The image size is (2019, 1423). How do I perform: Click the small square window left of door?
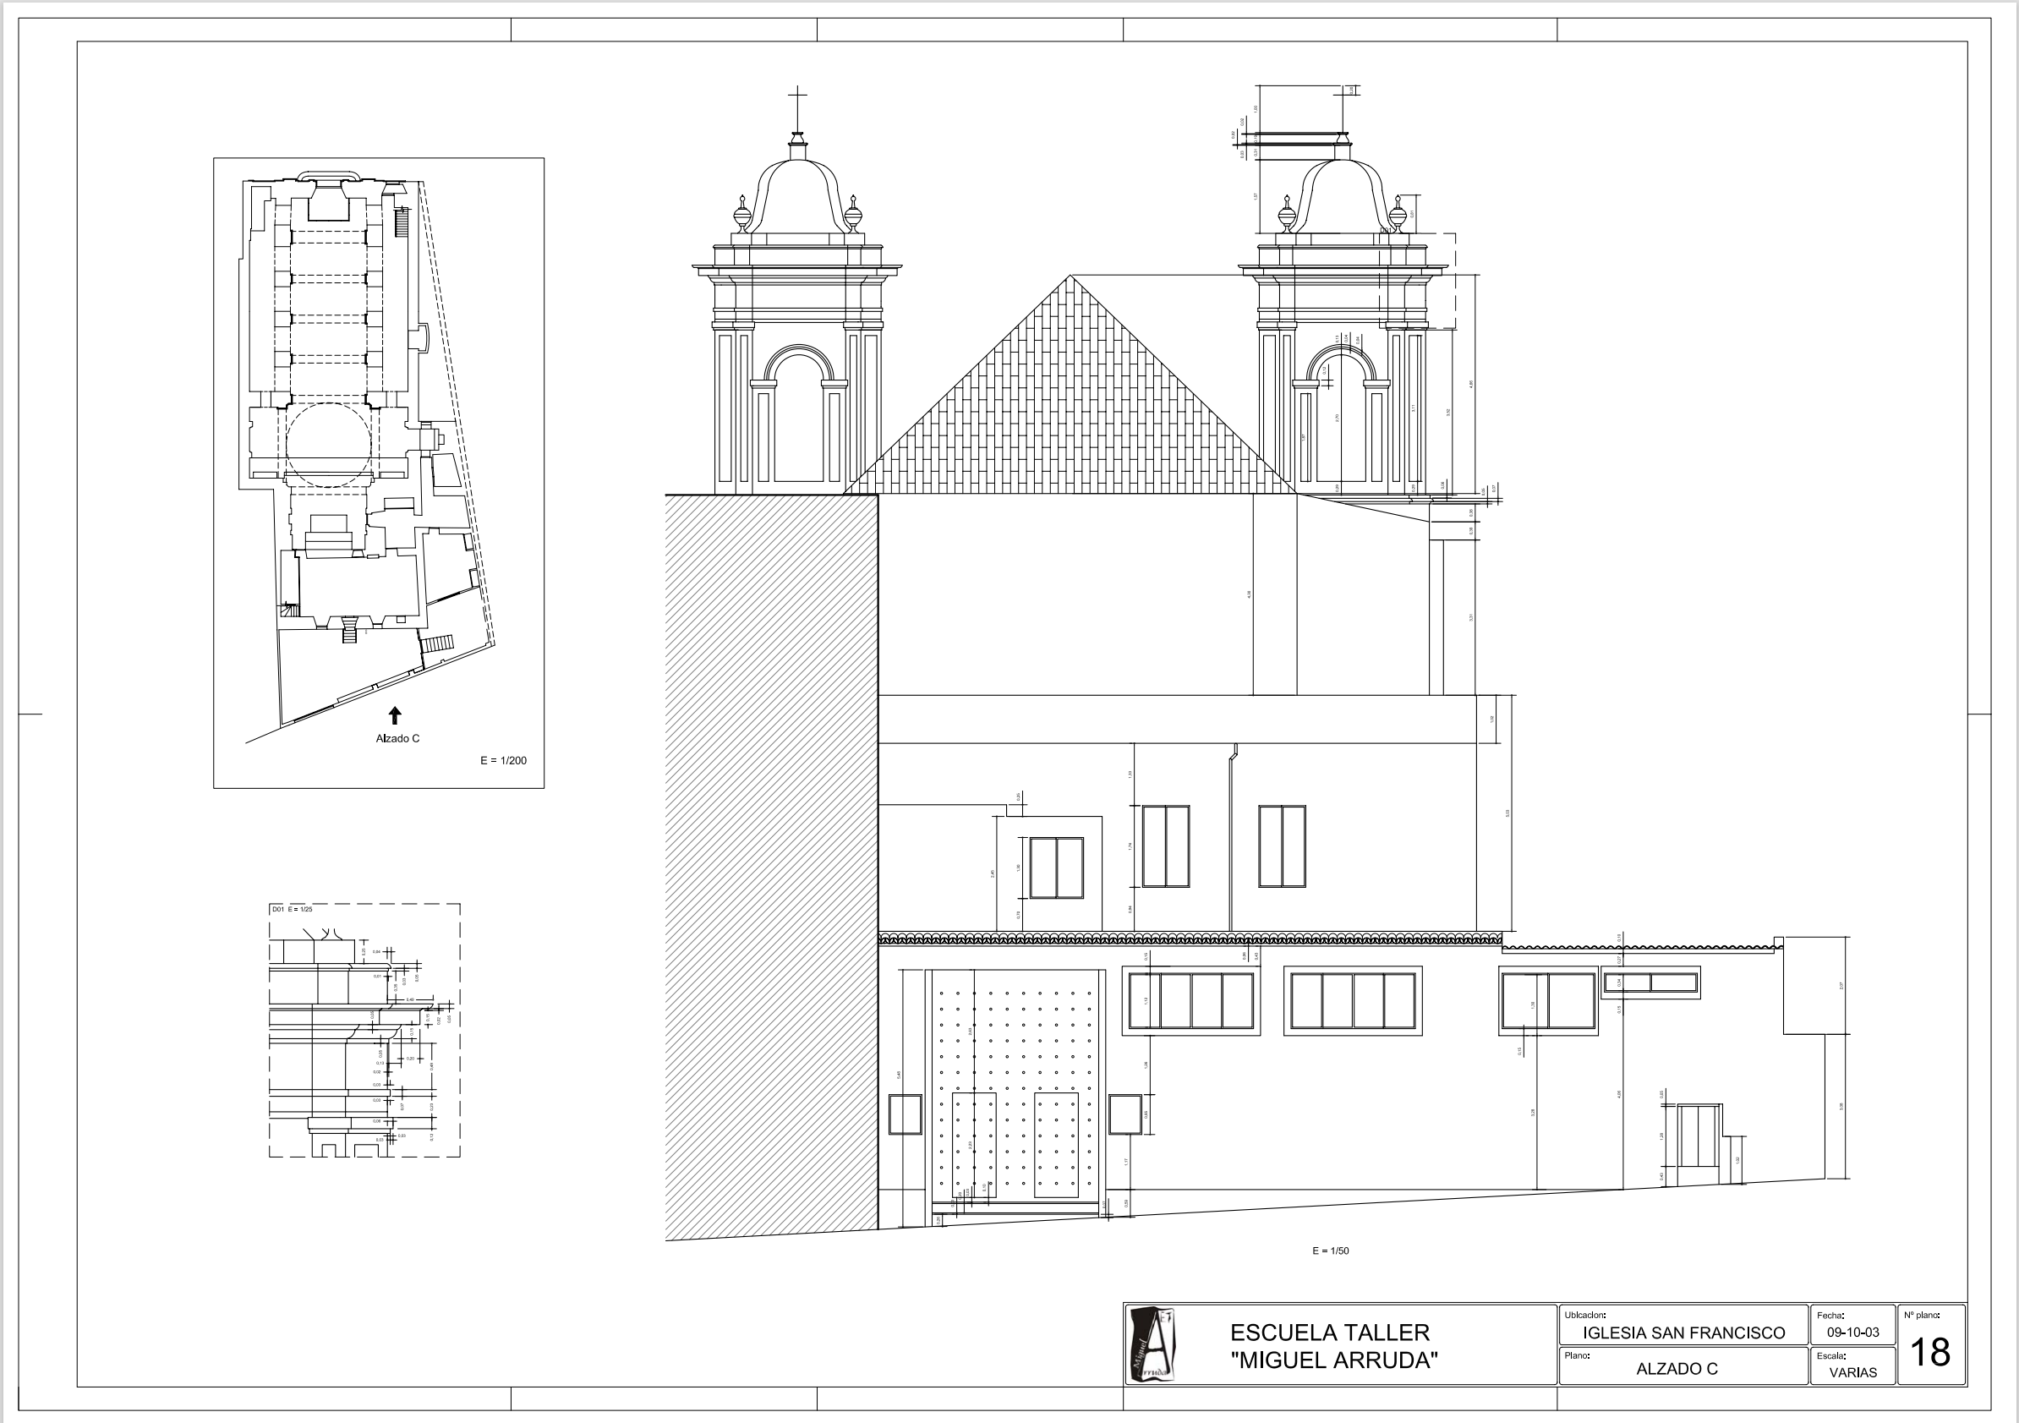(x=905, y=1114)
